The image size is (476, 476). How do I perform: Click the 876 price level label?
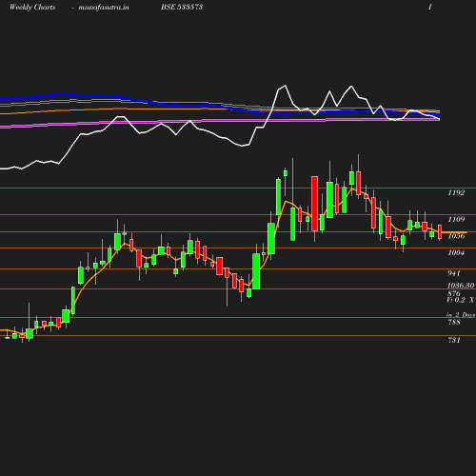[454, 293]
